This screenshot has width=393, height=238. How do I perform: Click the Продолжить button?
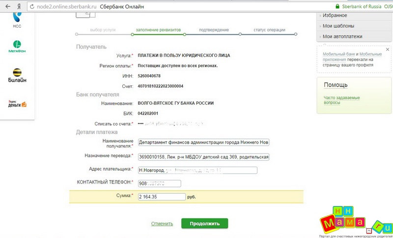[205, 223]
